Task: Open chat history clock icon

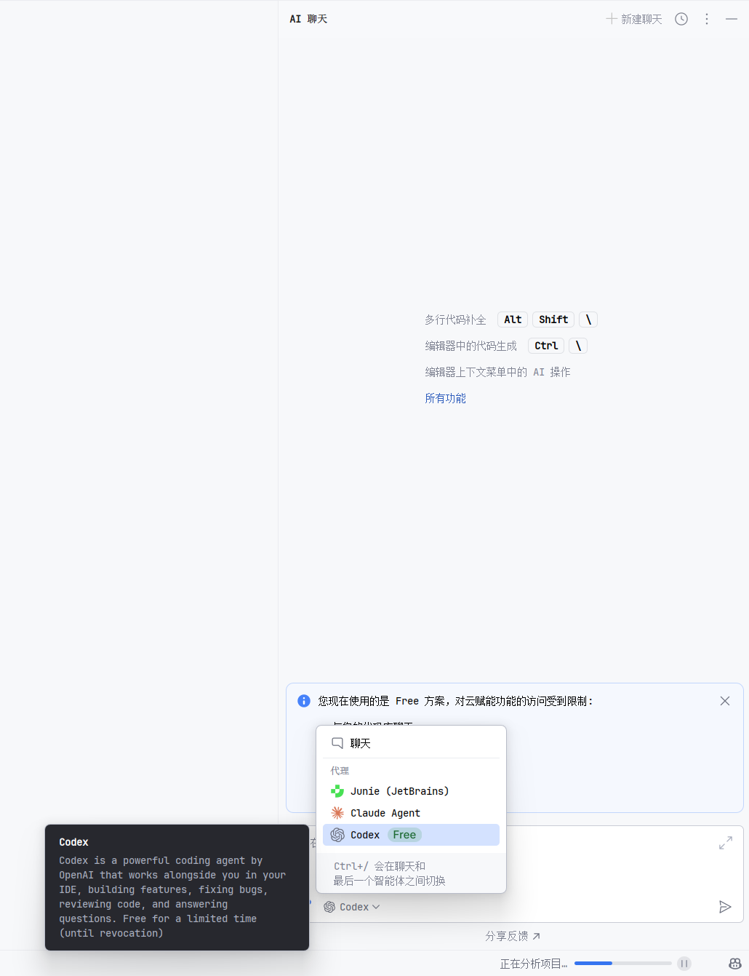Action: pos(681,19)
